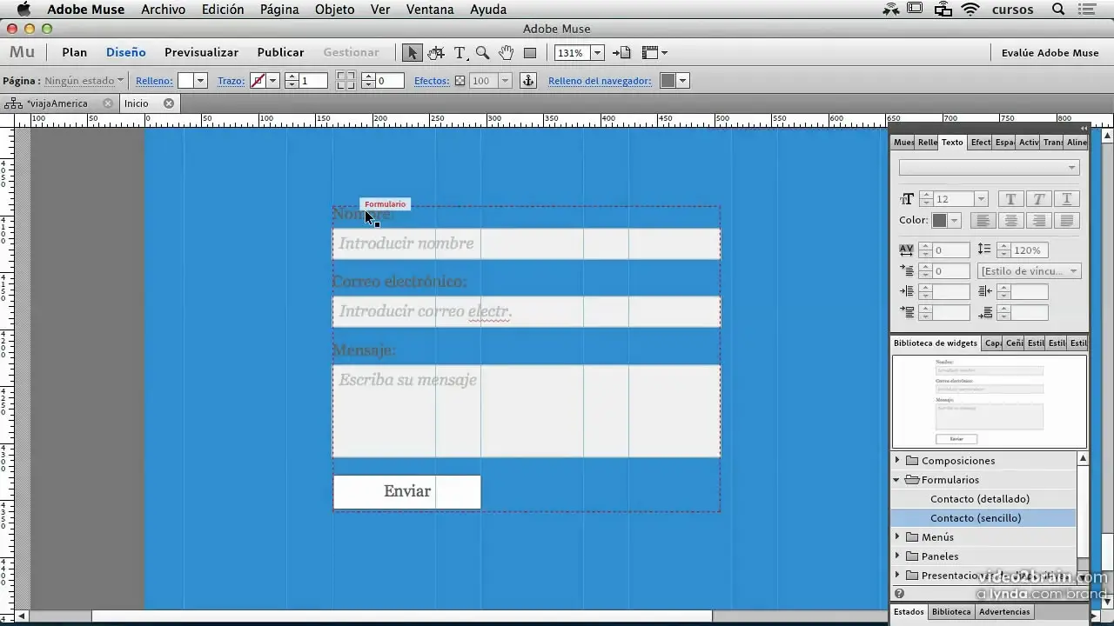This screenshot has width=1114, height=626.
Task: Open the Trazo stroke color dropdown
Action: pyautogui.click(x=272, y=81)
